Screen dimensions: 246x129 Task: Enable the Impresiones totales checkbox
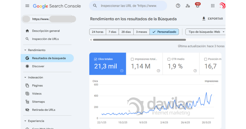(132, 59)
